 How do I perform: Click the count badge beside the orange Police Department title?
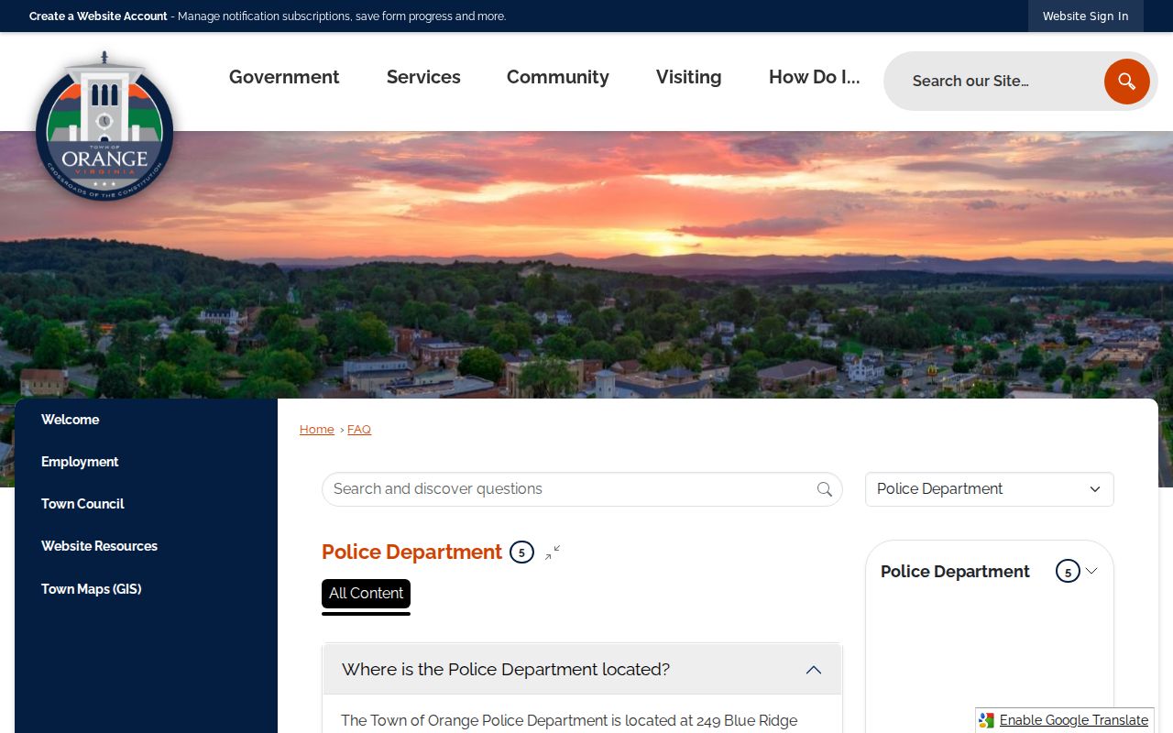coord(521,552)
